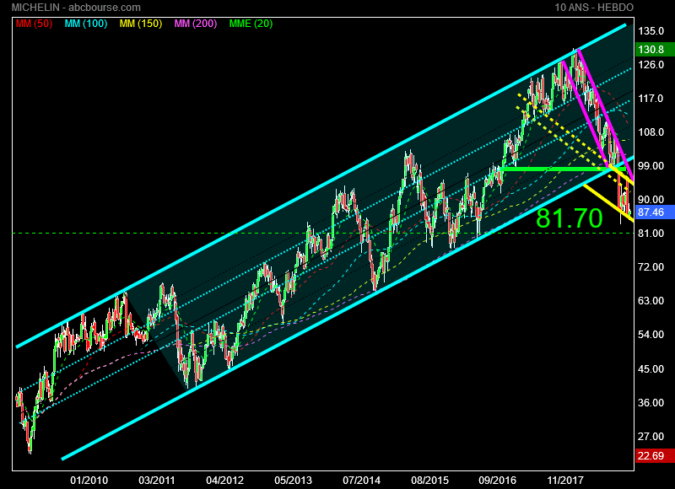The height and width of the screenshot is (489, 675).
Task: Click the 07/2014 date axis label
Action: pos(362,480)
